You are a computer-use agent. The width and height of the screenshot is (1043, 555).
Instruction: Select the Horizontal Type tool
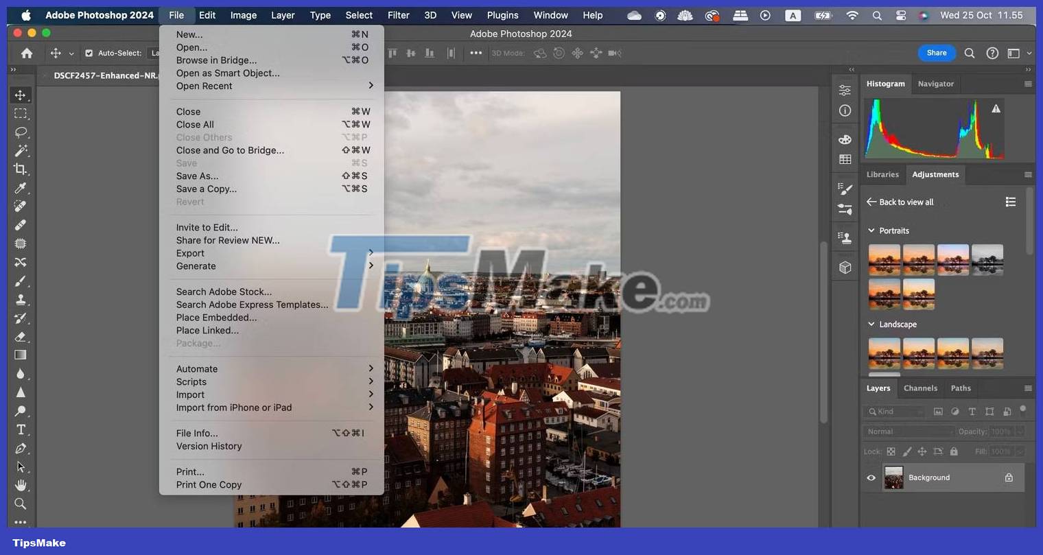[21, 429]
